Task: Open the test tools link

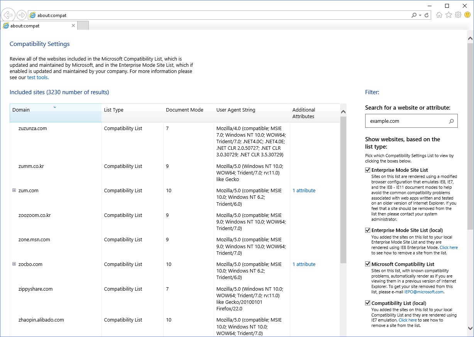Action: [x=38, y=78]
